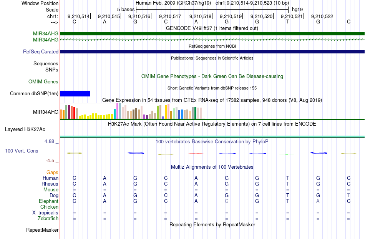Open the OMIM Gene Phenotypes track title
This screenshot has height=239, width=365.
click(212, 76)
